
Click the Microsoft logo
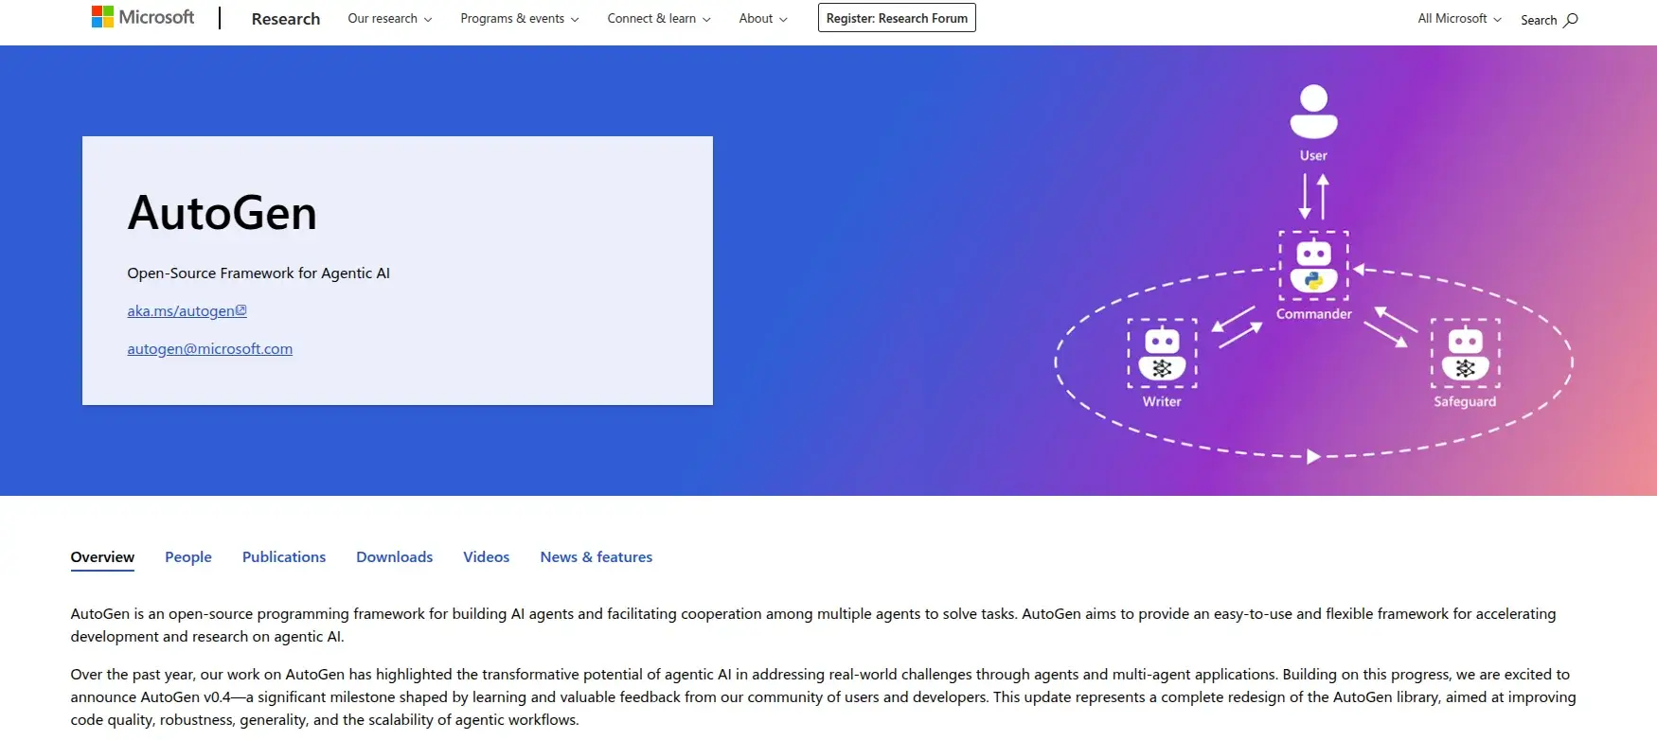143,17
